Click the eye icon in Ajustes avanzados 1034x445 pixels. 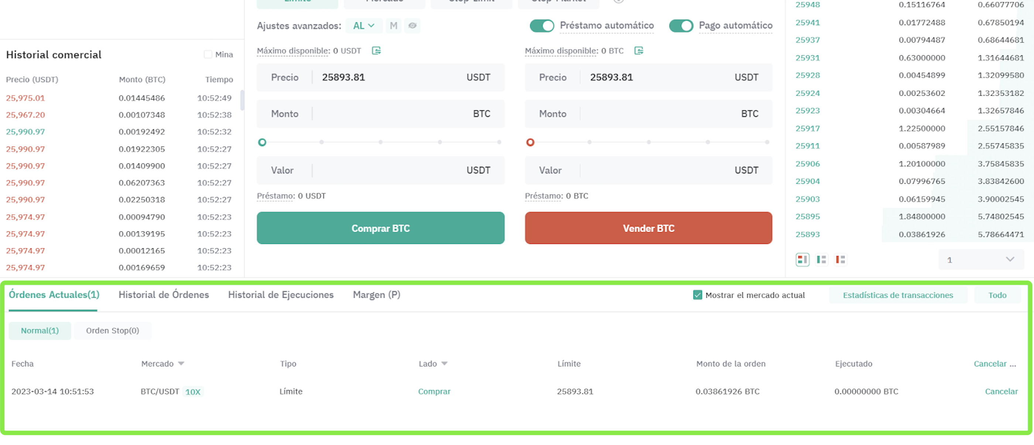[x=412, y=26]
